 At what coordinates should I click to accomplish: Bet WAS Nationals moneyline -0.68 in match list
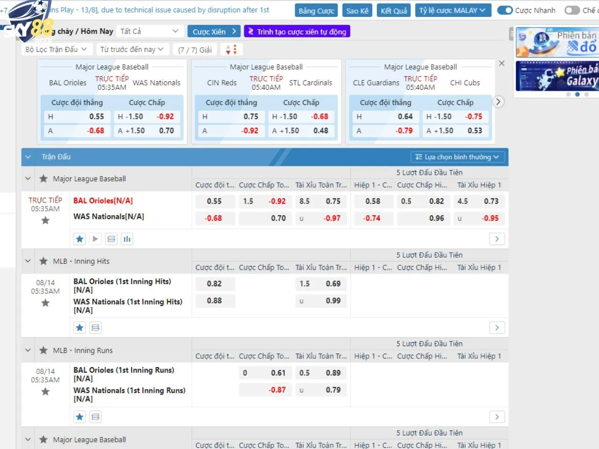click(x=214, y=218)
